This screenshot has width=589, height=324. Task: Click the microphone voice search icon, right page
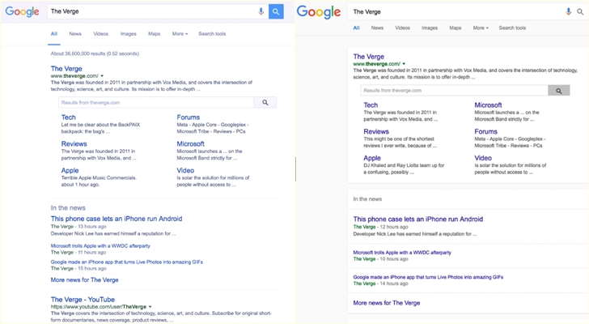tap(568, 11)
